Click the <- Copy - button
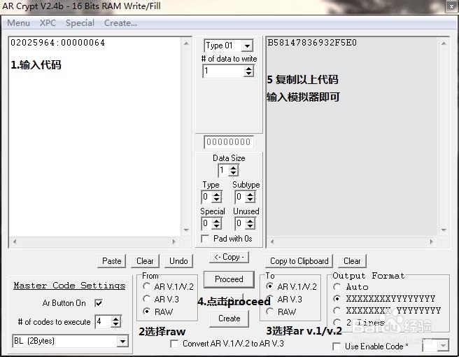The width and height of the screenshot is (459, 357). click(229, 257)
